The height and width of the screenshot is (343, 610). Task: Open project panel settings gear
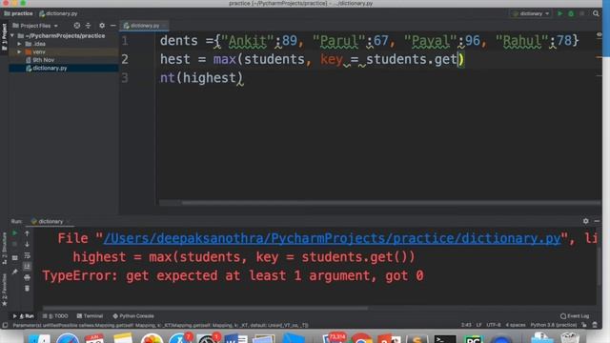pos(102,26)
